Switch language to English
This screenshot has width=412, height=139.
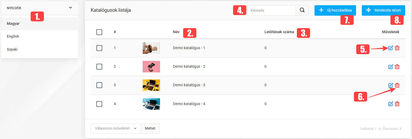click(x=13, y=36)
